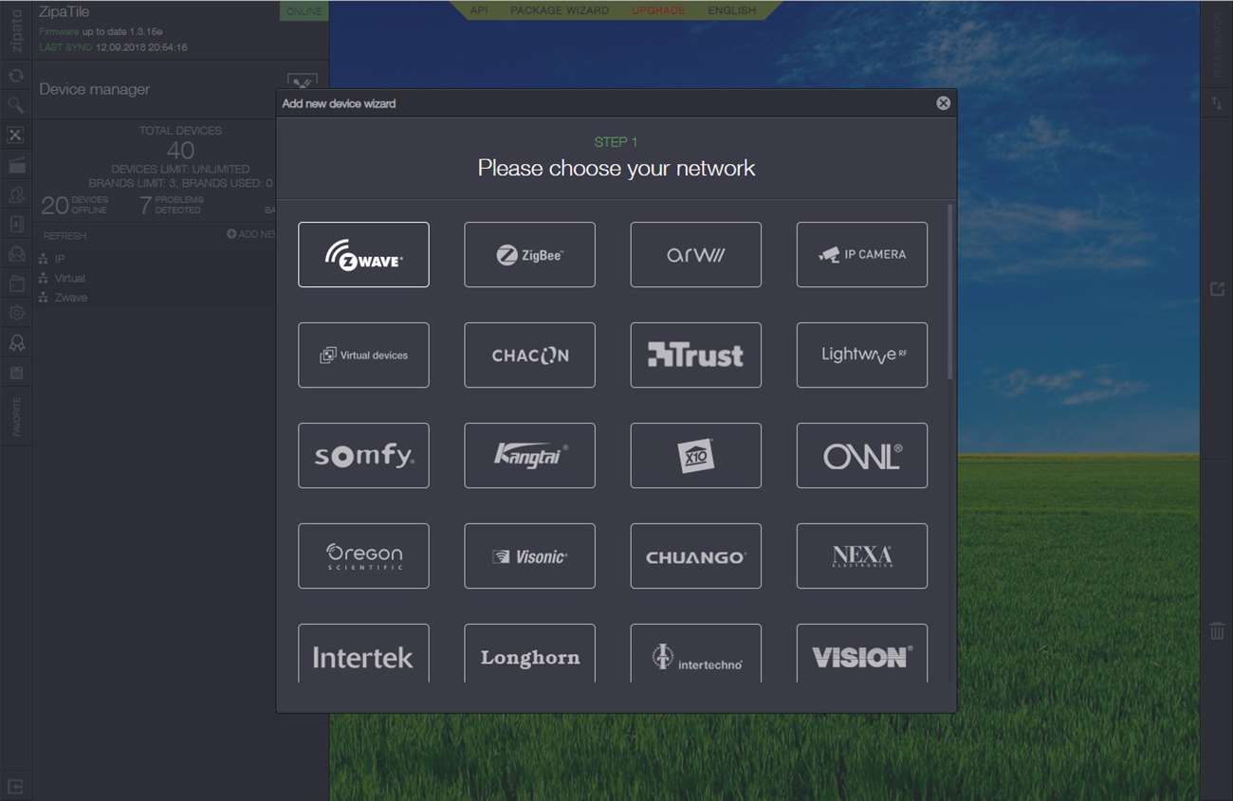The height and width of the screenshot is (801, 1233).
Task: Click the Device manager panel title
Action: click(95, 89)
